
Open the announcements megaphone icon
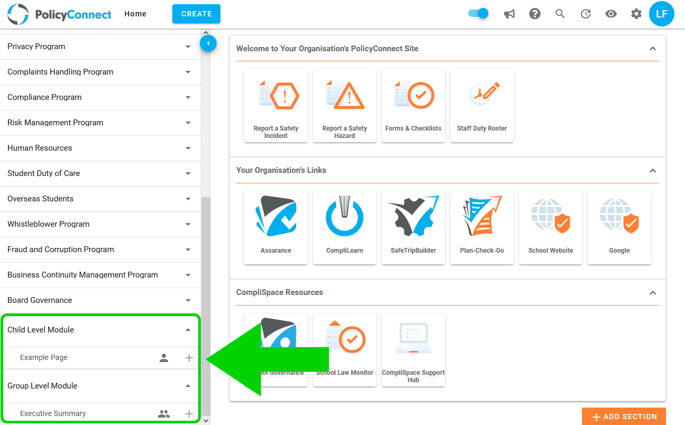point(510,14)
